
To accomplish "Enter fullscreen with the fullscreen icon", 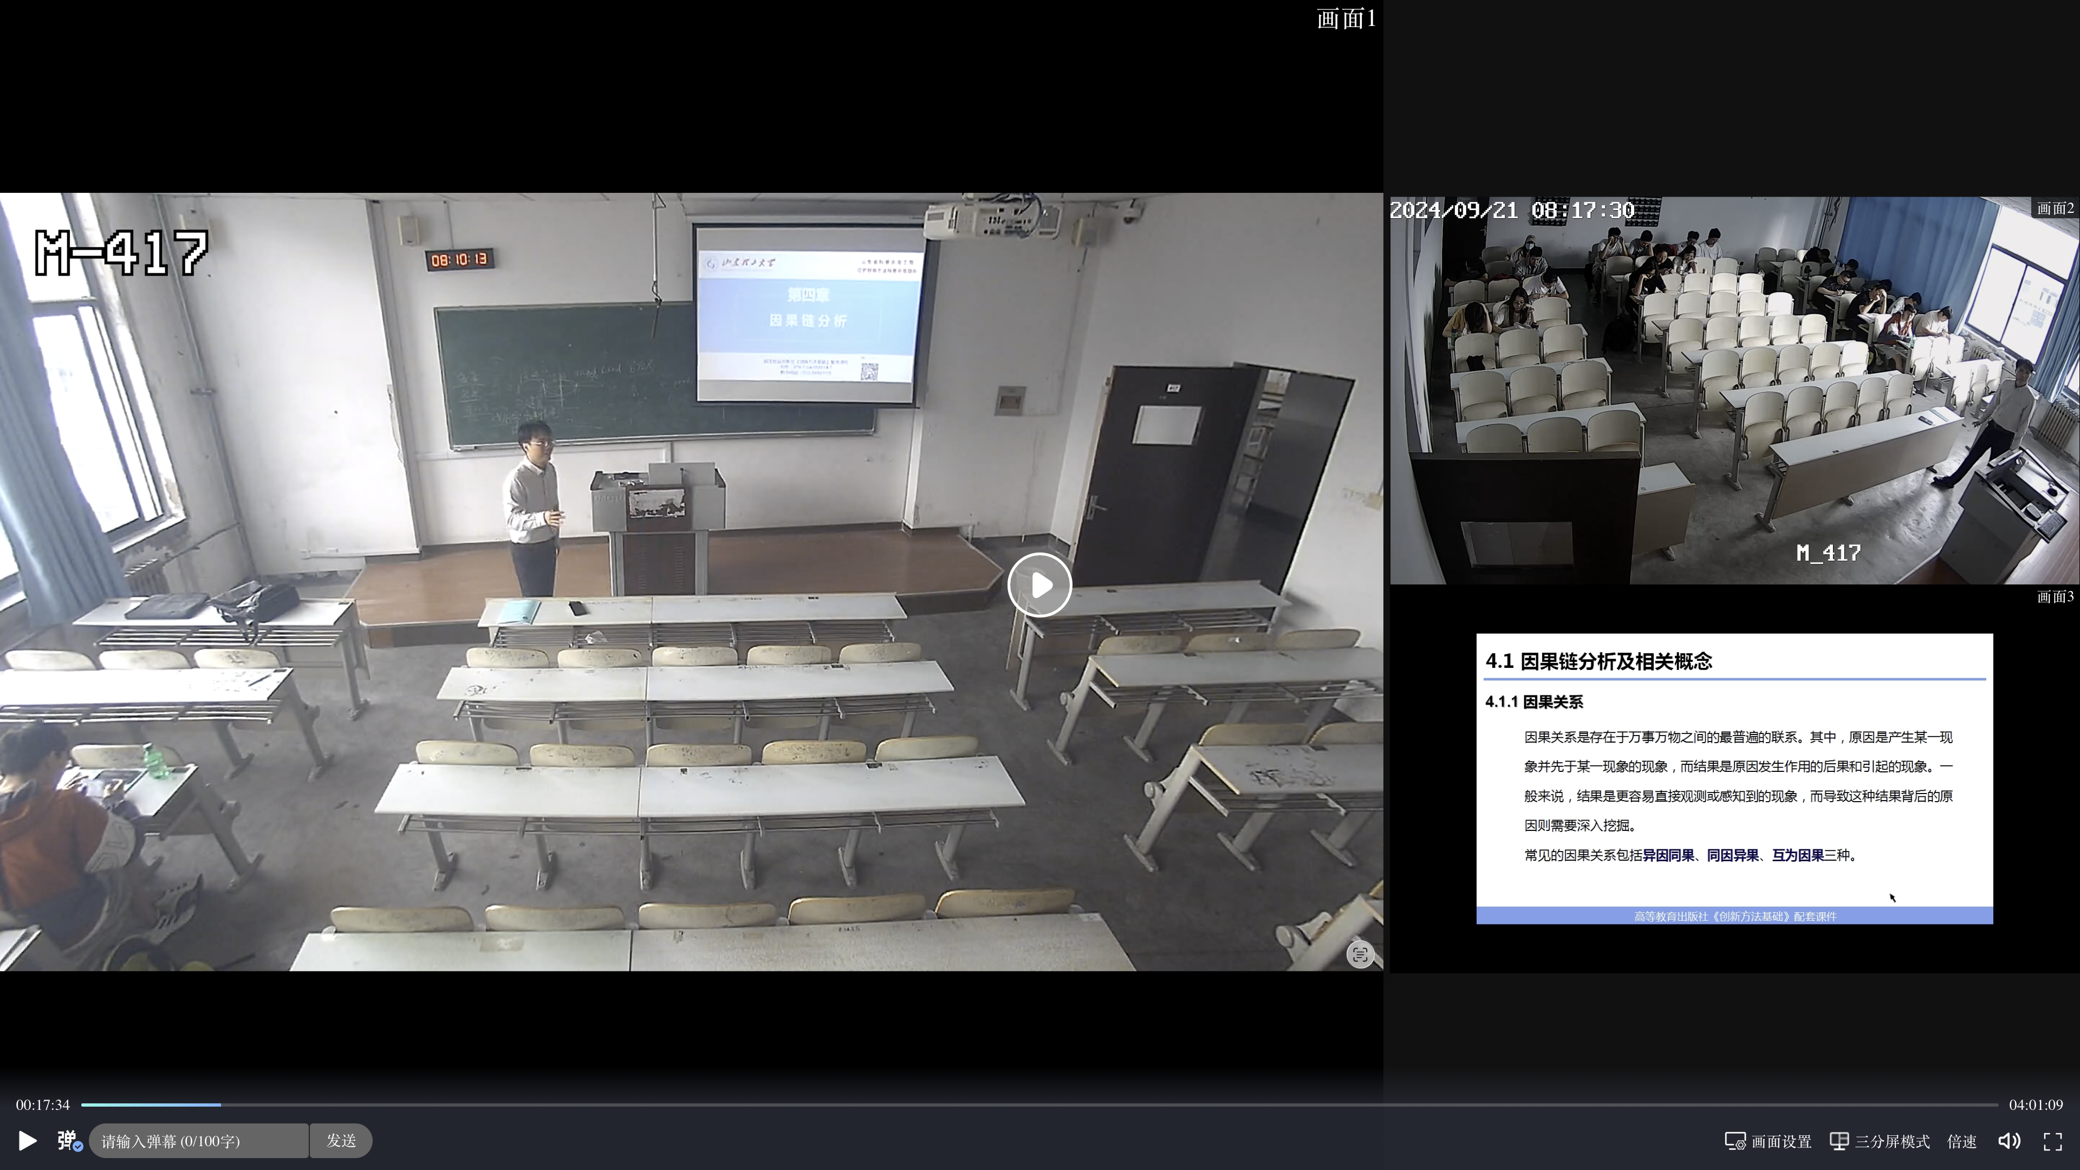I will click(x=2052, y=1140).
